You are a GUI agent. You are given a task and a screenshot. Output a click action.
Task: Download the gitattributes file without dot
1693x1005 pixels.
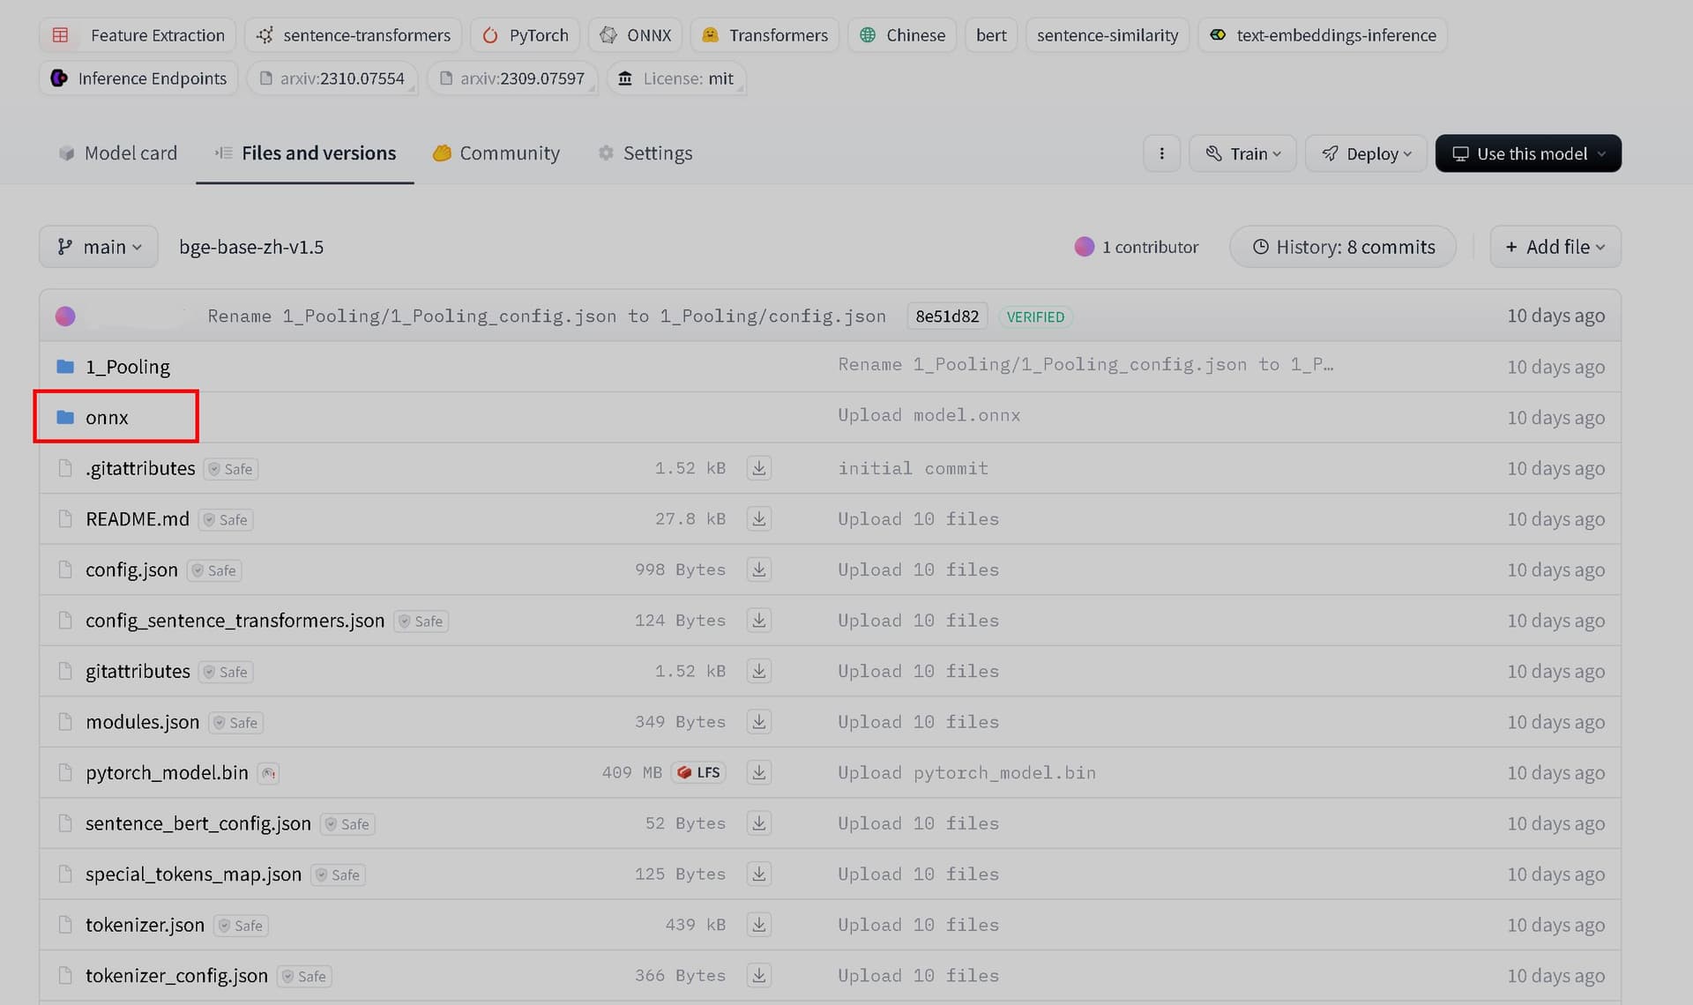[758, 671]
